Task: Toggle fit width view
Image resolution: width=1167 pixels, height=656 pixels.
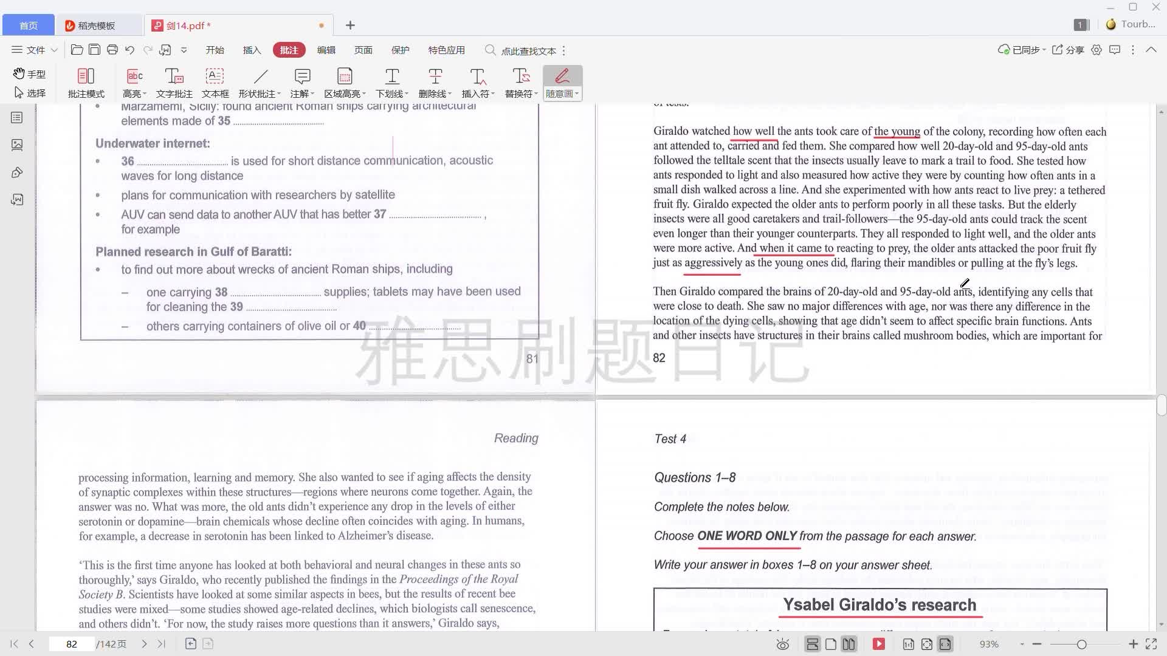Action: point(945,644)
